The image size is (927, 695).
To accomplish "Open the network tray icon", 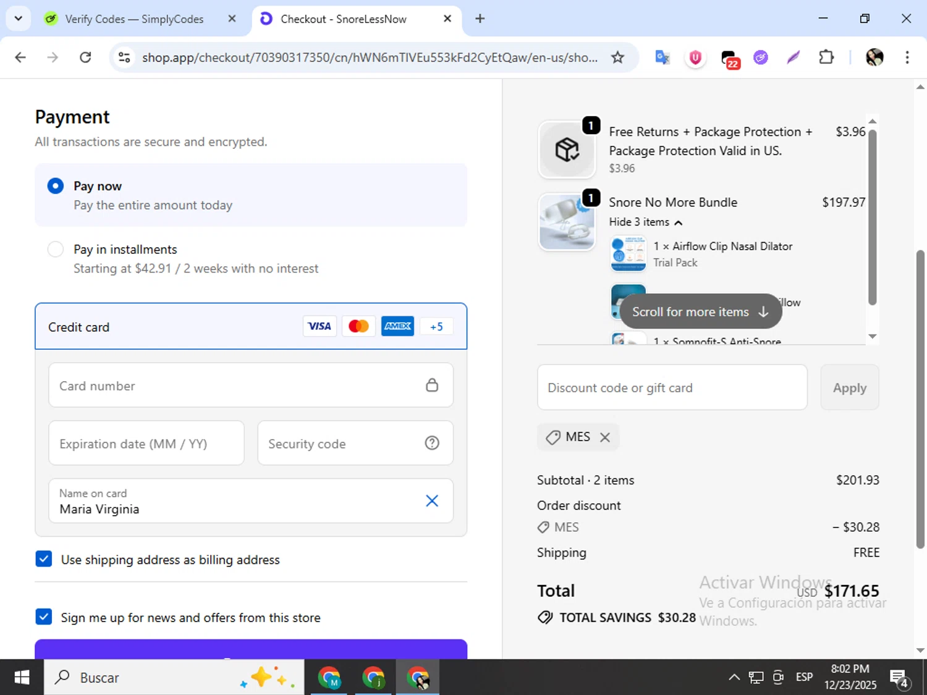I will coord(756,677).
